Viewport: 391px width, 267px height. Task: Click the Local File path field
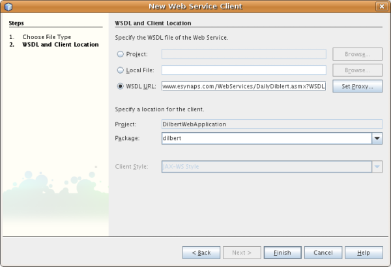click(243, 70)
